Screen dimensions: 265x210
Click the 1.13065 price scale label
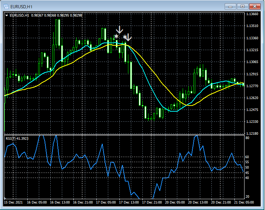point(252,62)
